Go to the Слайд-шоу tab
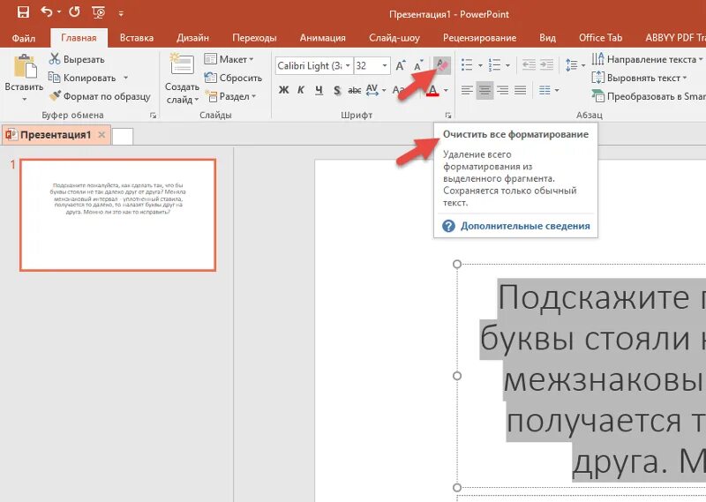Viewport: 706px width, 502px height. coord(394,38)
